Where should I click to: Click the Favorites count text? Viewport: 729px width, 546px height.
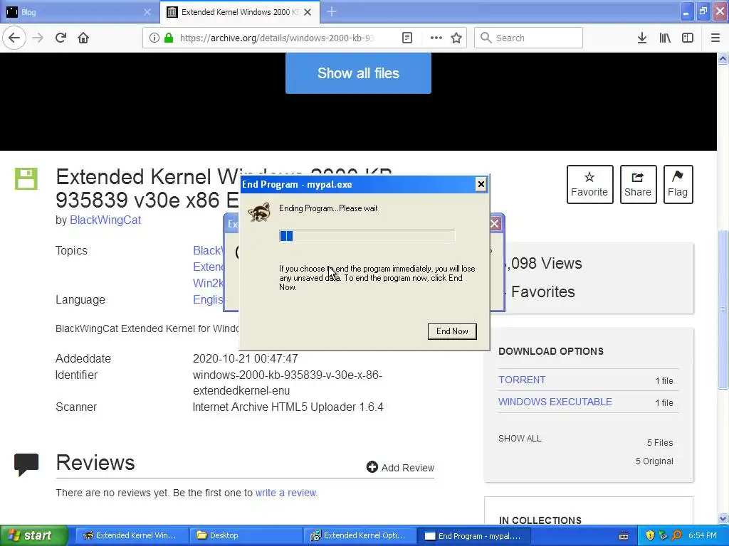pos(542,291)
